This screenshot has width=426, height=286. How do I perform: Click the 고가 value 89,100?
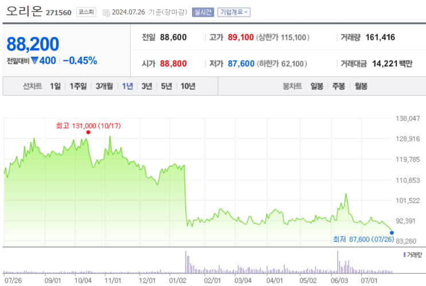[241, 37]
